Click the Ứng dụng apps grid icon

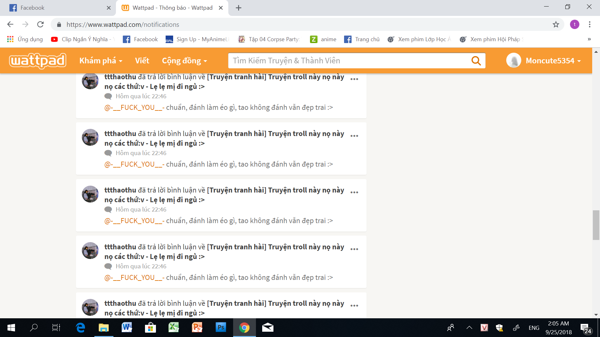tap(10, 39)
